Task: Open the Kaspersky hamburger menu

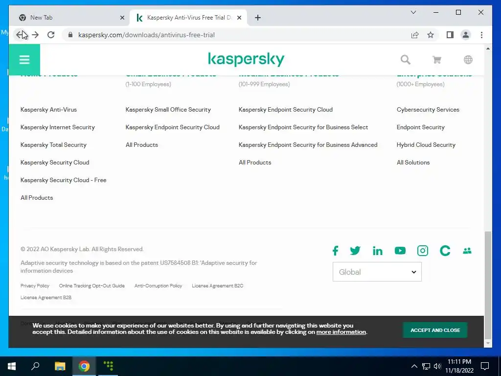Action: pos(24,59)
